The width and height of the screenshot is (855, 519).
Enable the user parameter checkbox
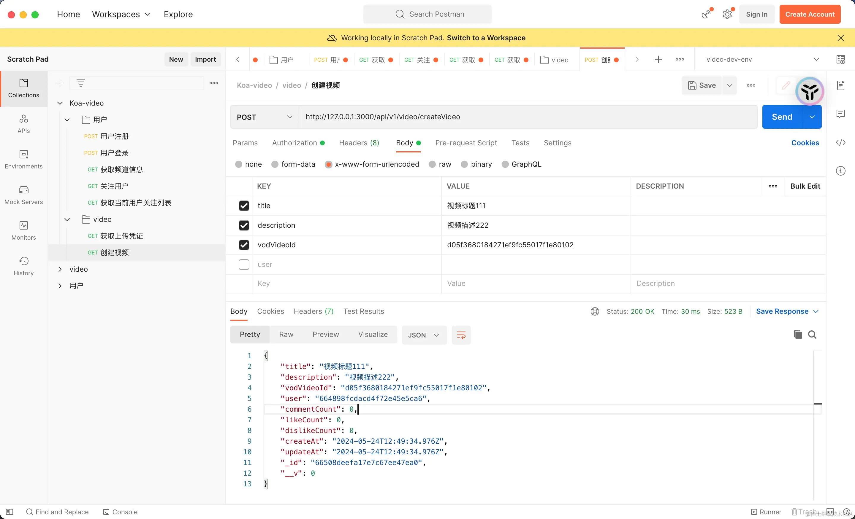click(x=244, y=265)
